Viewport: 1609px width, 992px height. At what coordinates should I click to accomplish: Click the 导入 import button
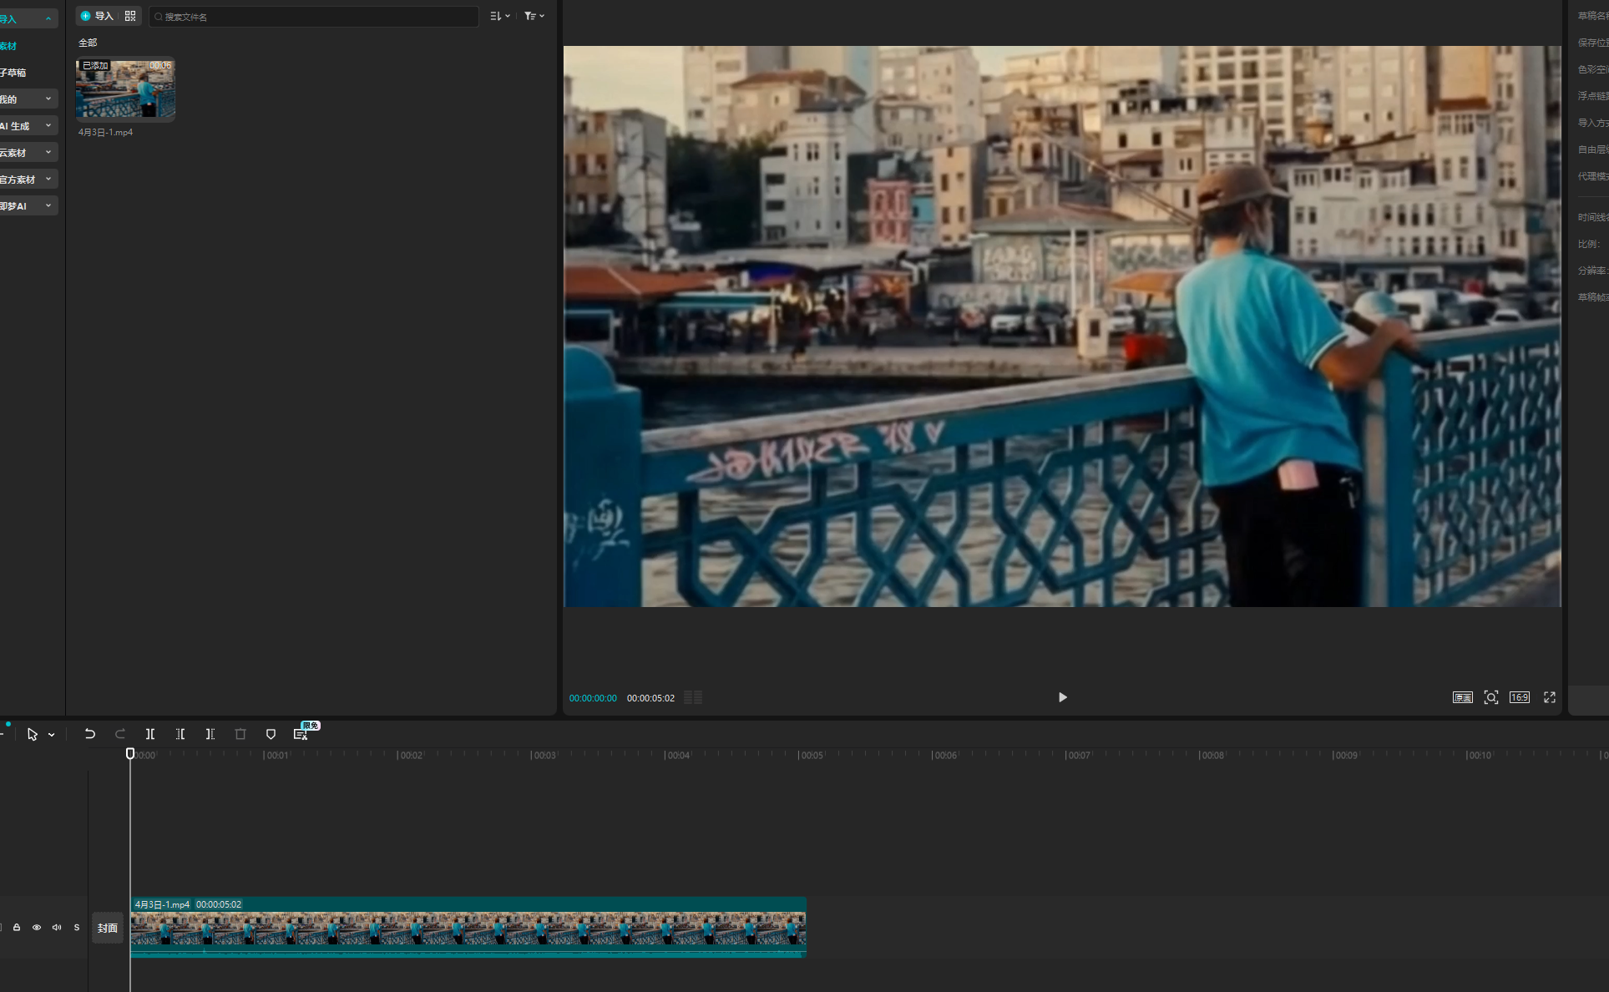(97, 16)
